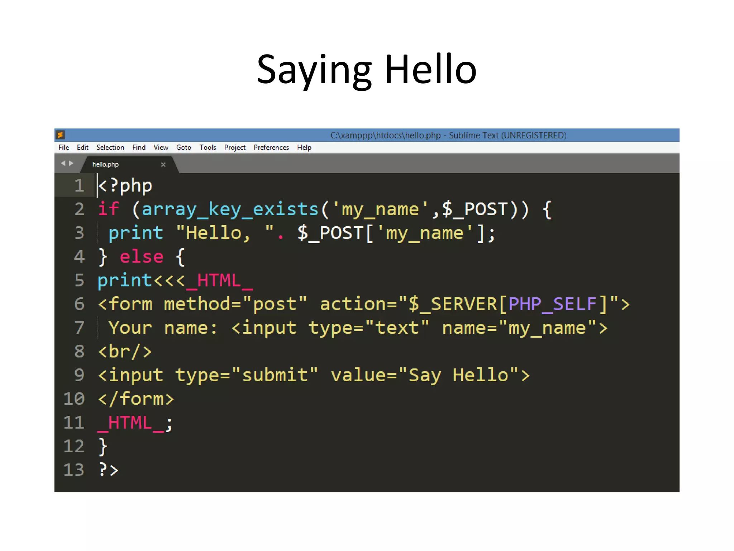The width and height of the screenshot is (734, 551).
Task: Open the View menu
Action: pos(161,147)
